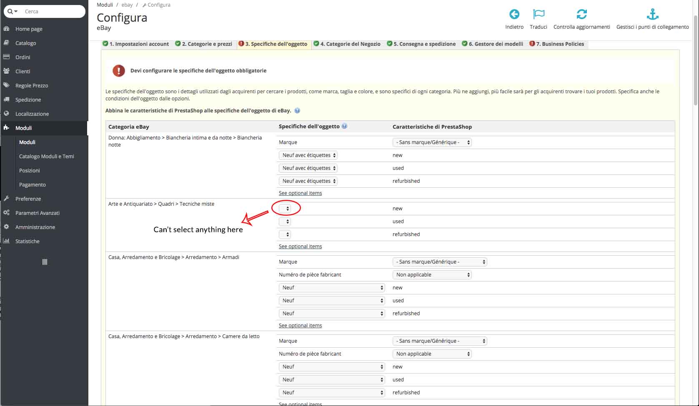The width and height of the screenshot is (699, 406).
Task: Click the Spedizione truck icon
Action: (x=6, y=100)
